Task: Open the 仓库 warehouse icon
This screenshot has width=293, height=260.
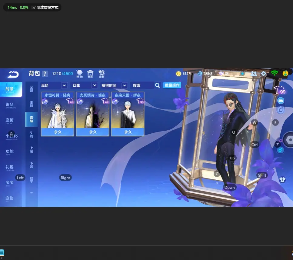Action: tap(90, 74)
